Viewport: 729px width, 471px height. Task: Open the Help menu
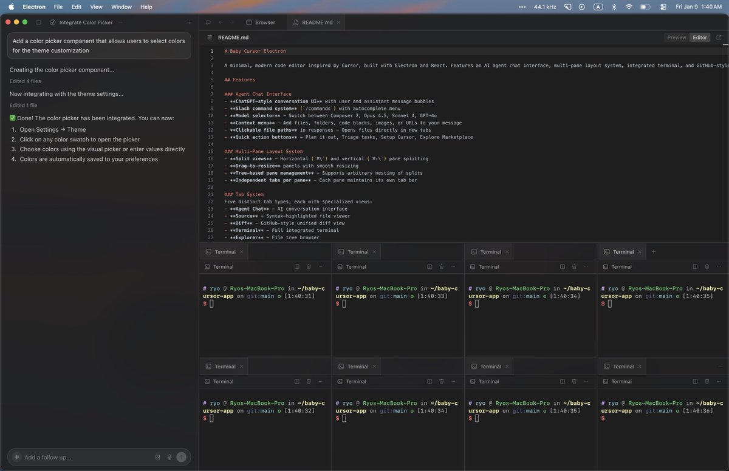coord(146,7)
